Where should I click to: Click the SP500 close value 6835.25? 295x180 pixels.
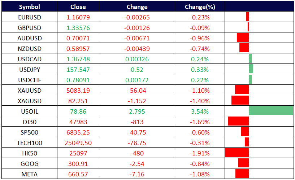point(78,132)
